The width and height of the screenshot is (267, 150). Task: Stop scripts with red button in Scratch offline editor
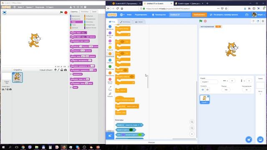point(66,12)
